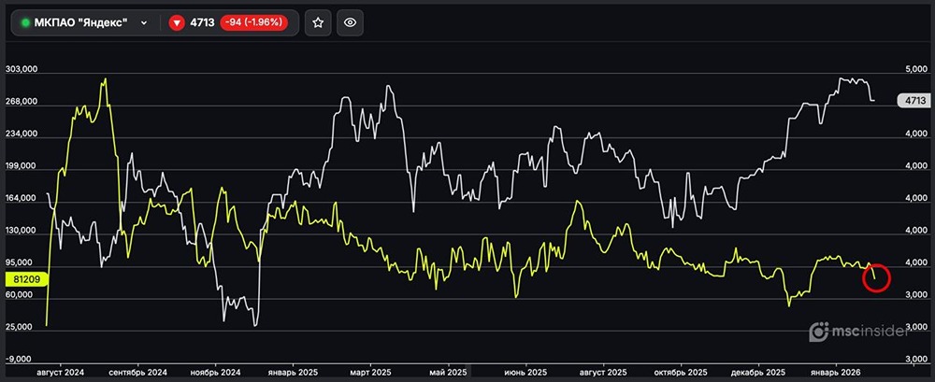Select март 2025 on the time axis
Viewport: 935px width, 382px height.
click(x=372, y=371)
